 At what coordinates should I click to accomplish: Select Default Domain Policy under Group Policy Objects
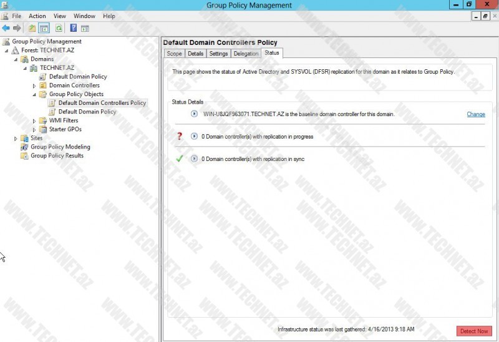coord(87,112)
